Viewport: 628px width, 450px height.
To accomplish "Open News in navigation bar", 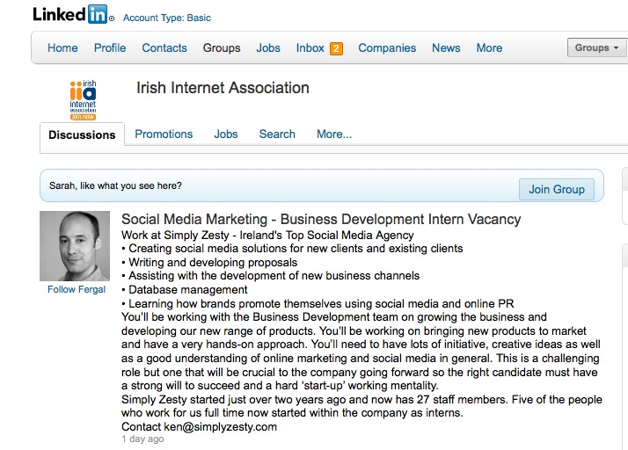I will tap(446, 48).
